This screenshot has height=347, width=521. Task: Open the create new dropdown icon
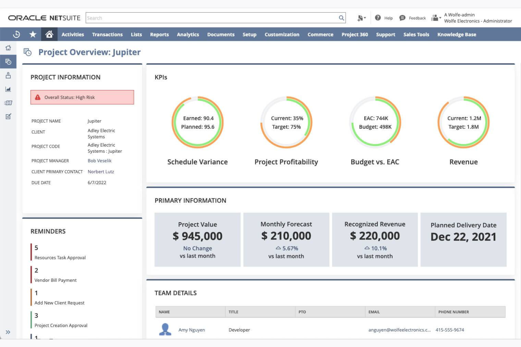click(x=361, y=18)
